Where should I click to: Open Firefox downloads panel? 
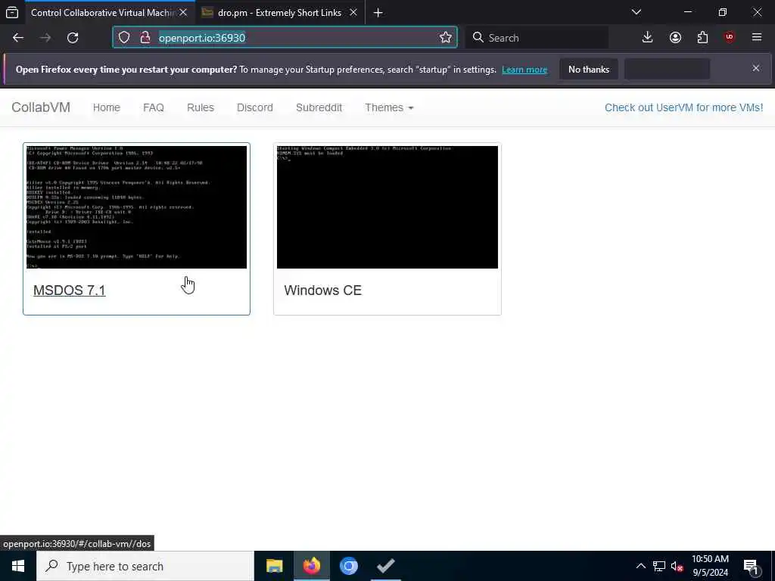[648, 38]
